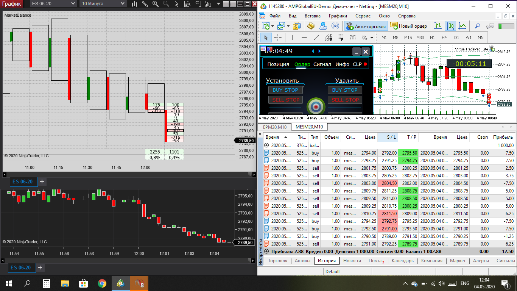Expand the new chart dropdown arrow
517x291 pixels.
[273, 26]
